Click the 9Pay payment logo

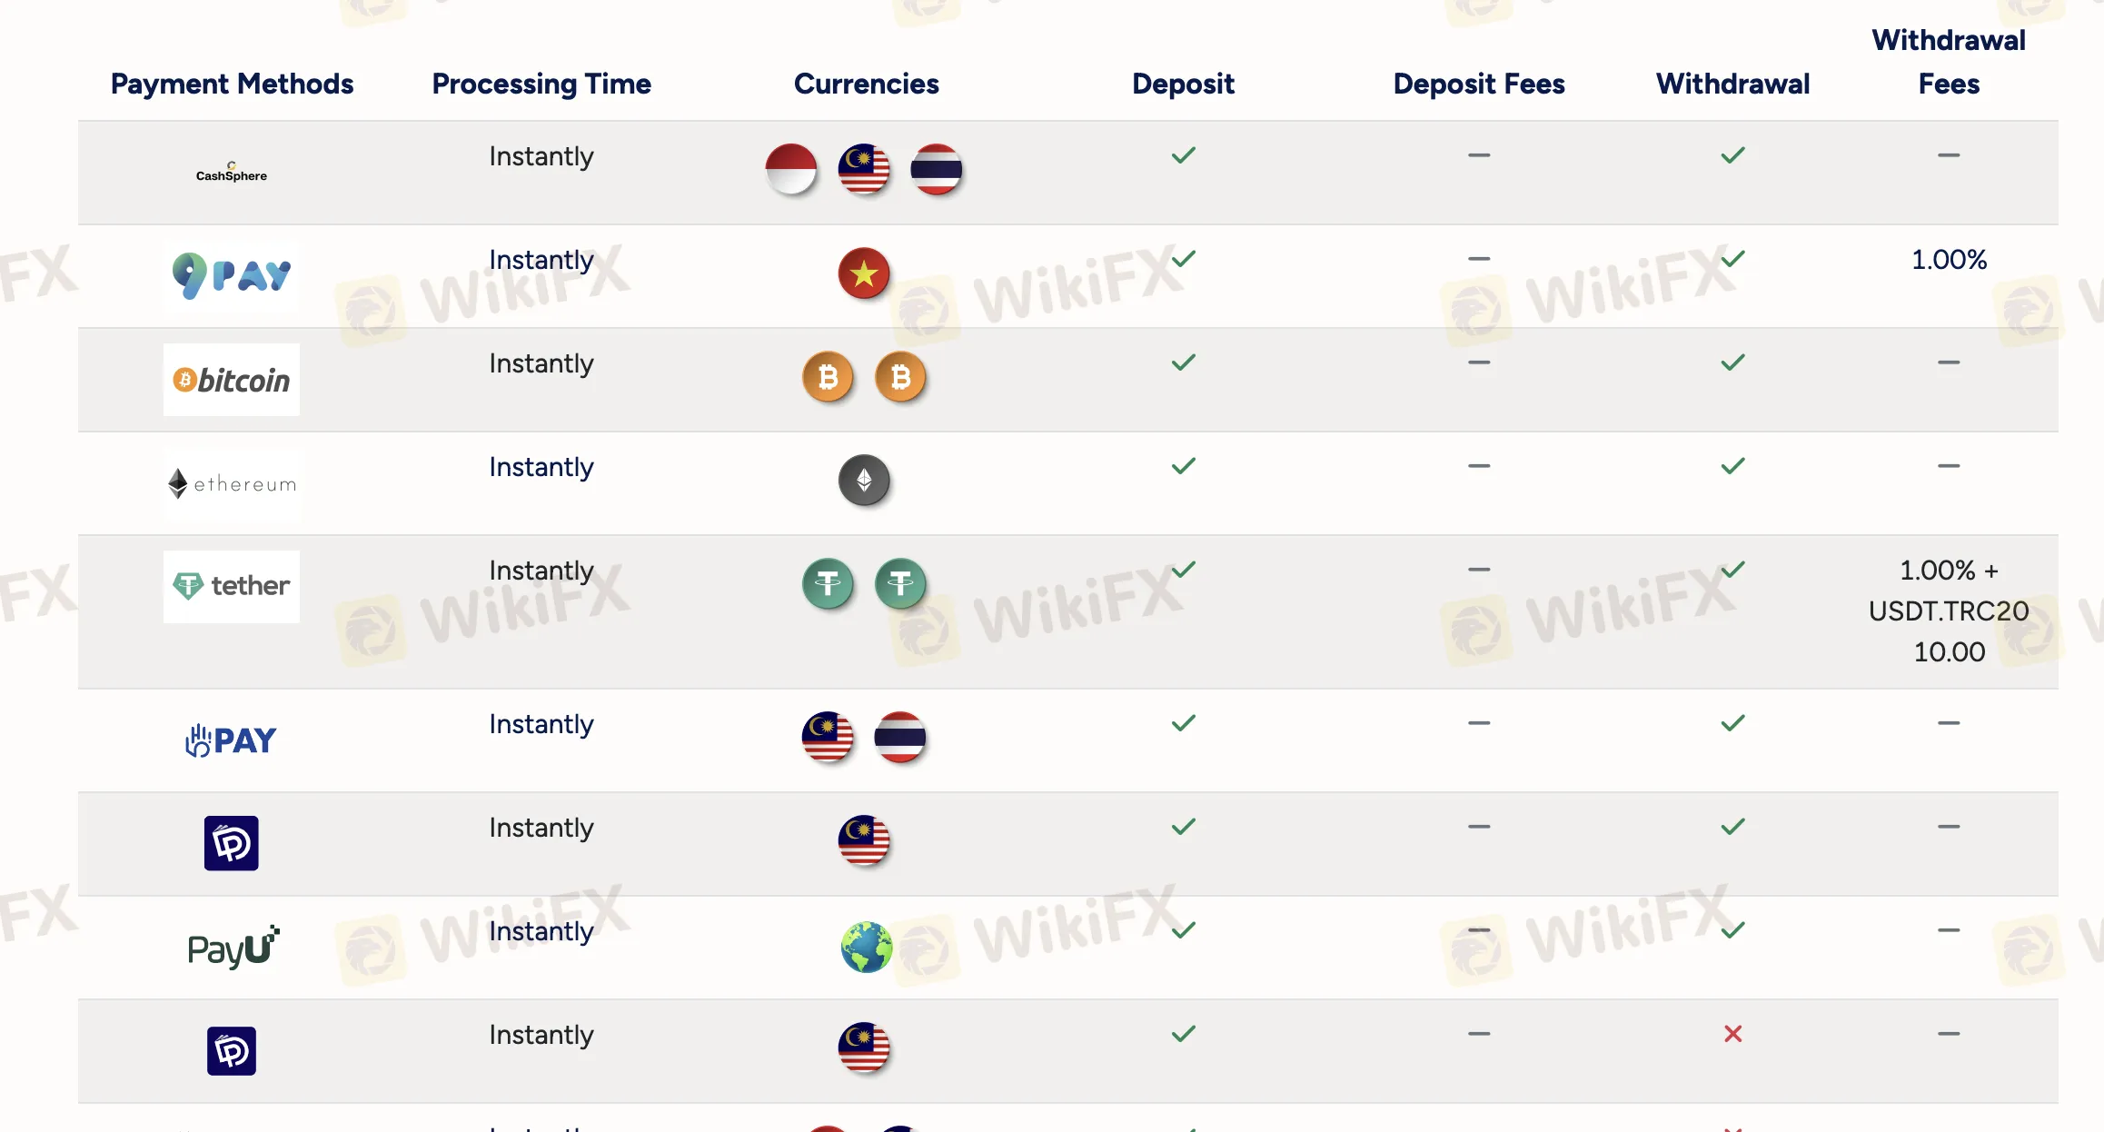(232, 275)
